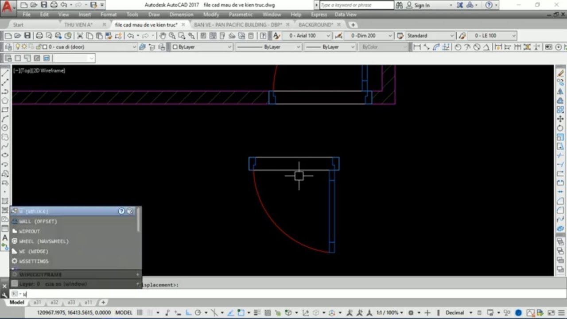Toggle lineweight display in status bar
The height and width of the screenshot is (319, 567).
pos(256,313)
